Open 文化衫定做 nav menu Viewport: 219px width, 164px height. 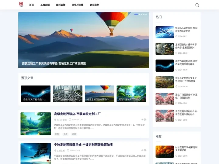click(78, 5)
